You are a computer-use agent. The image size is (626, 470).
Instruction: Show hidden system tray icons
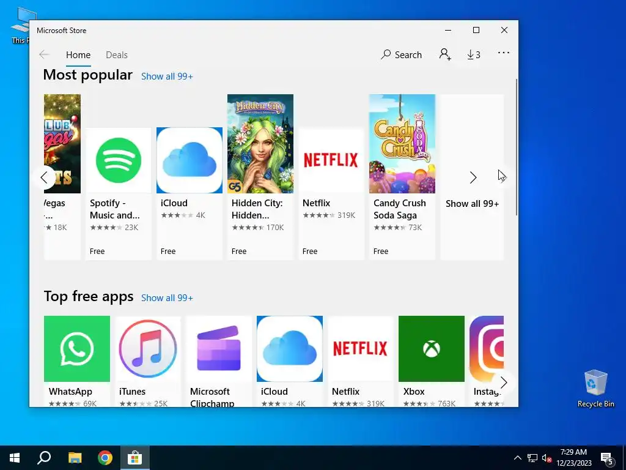(x=517, y=458)
